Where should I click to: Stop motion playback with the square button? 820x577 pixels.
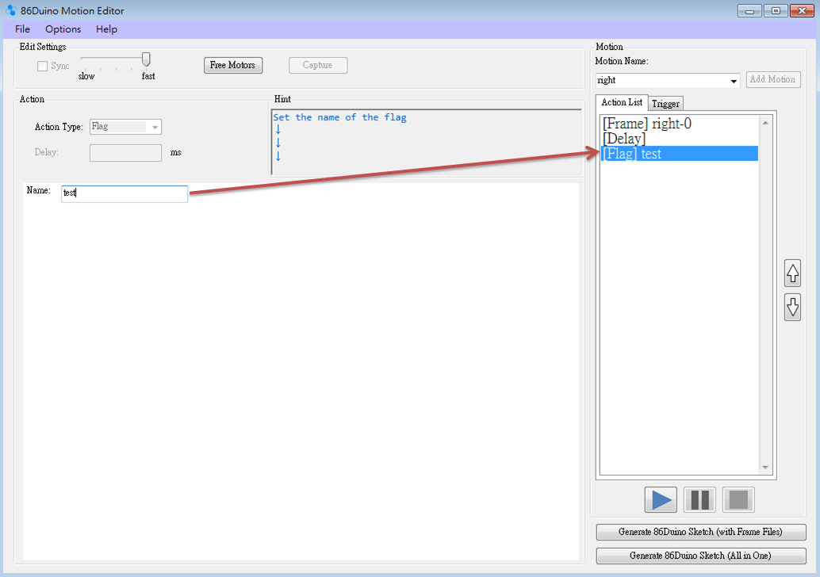coord(738,499)
